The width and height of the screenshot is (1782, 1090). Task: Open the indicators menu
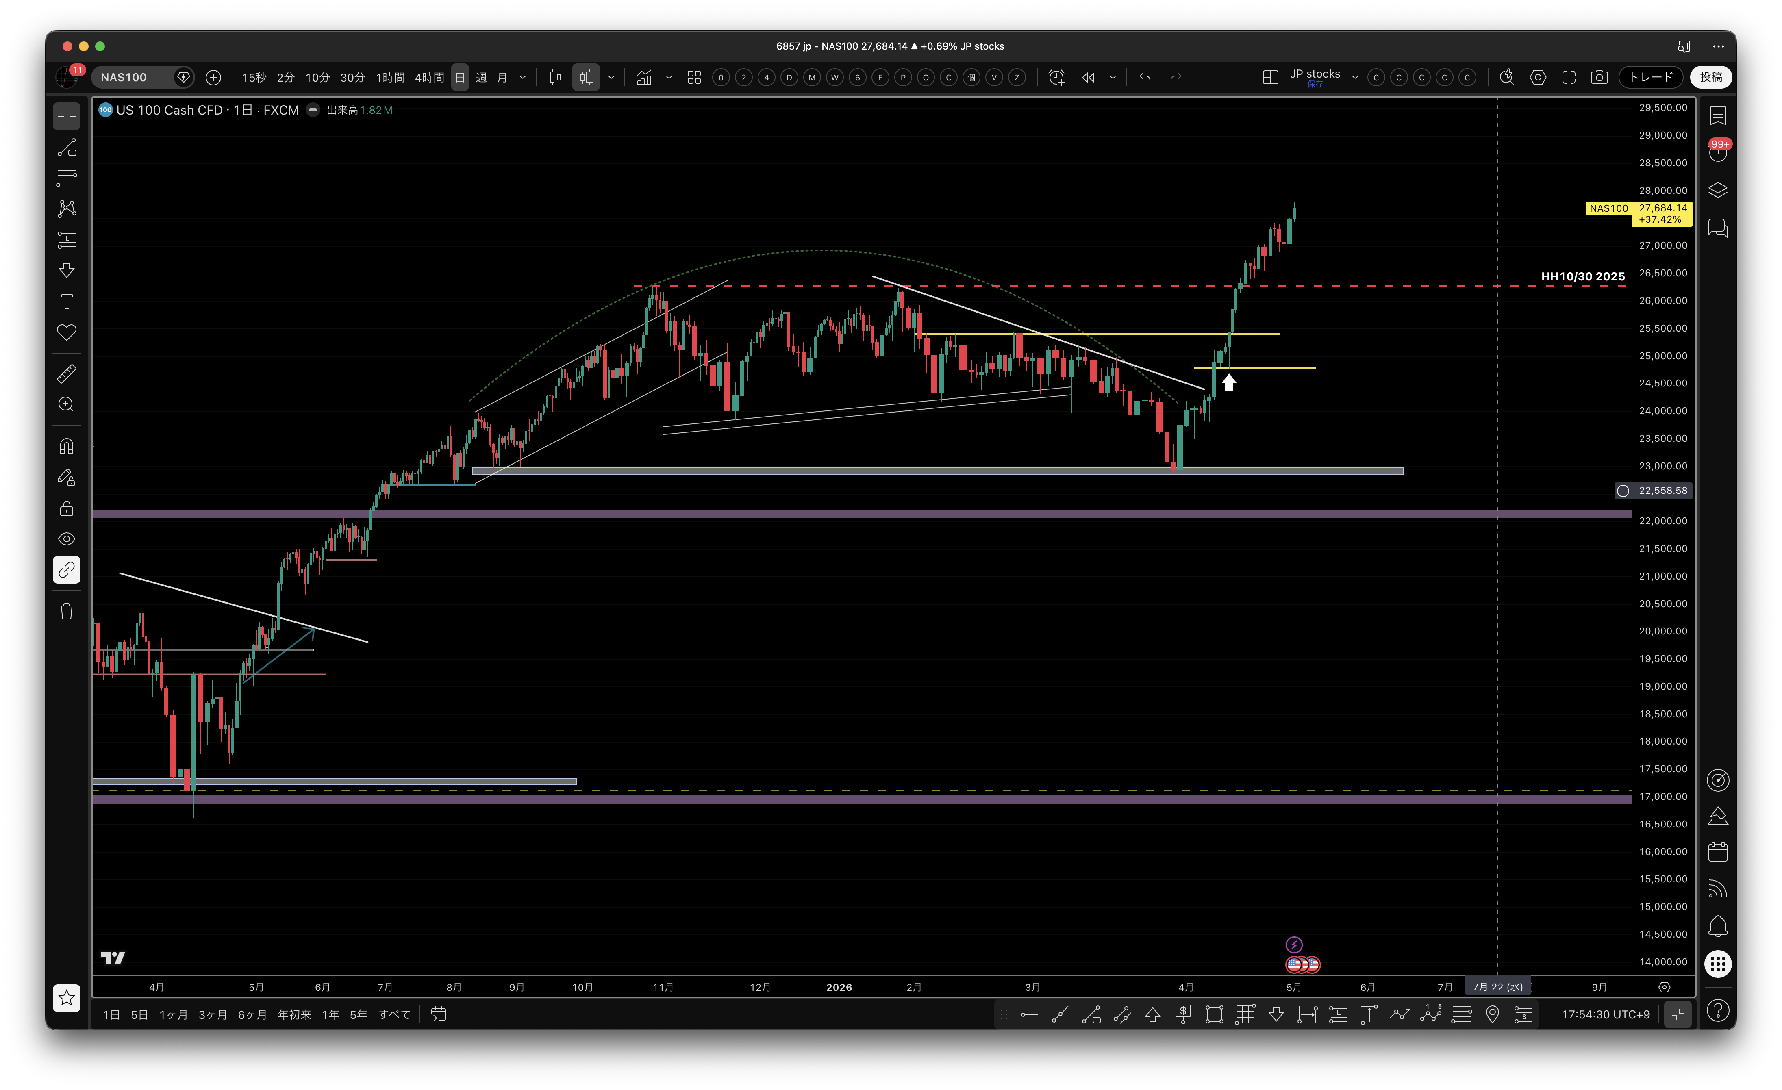(x=644, y=77)
